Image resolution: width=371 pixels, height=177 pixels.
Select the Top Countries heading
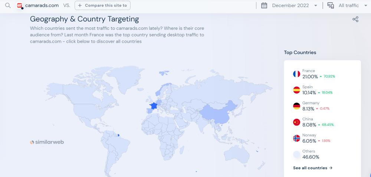(x=300, y=52)
